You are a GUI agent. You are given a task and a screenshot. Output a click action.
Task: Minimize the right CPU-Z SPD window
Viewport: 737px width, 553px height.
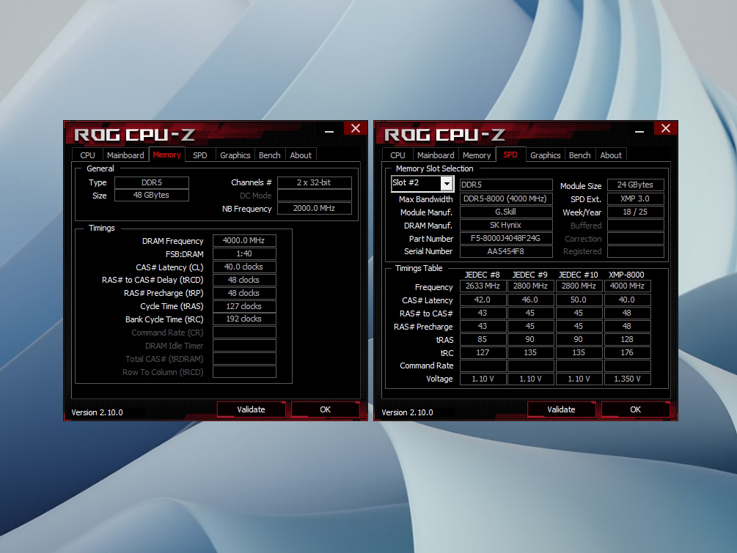pyautogui.click(x=639, y=131)
